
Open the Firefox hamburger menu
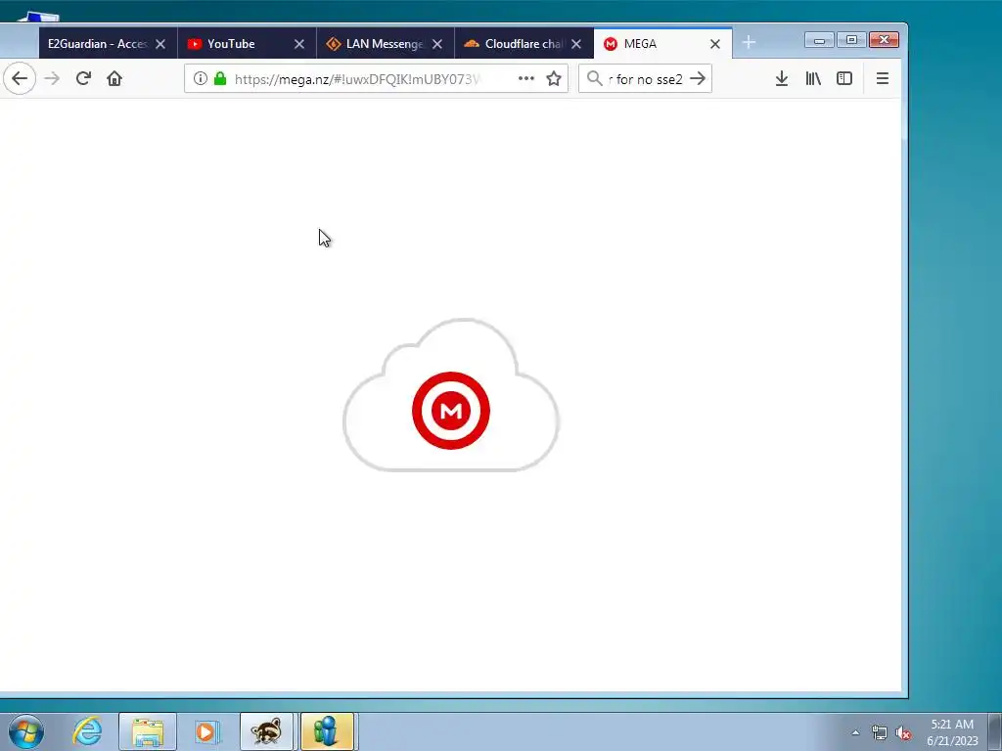882,78
